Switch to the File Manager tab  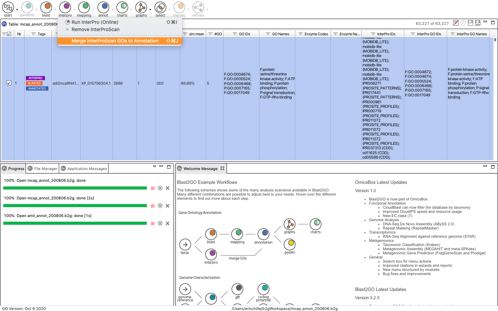pos(43,169)
